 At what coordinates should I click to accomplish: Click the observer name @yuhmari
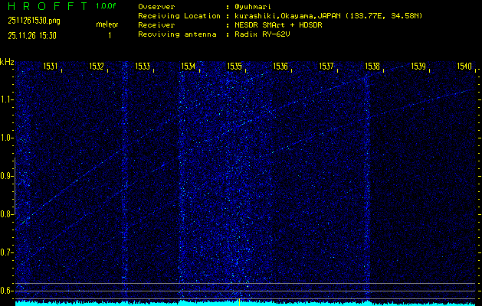pyautogui.click(x=253, y=7)
